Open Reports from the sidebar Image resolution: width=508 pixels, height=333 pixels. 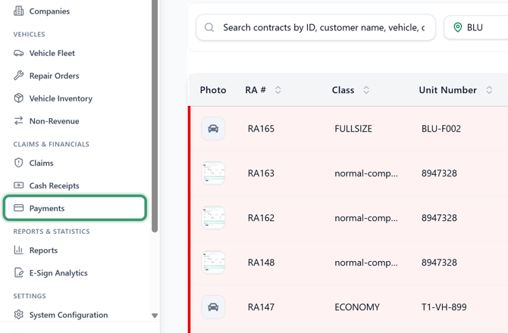pos(43,251)
